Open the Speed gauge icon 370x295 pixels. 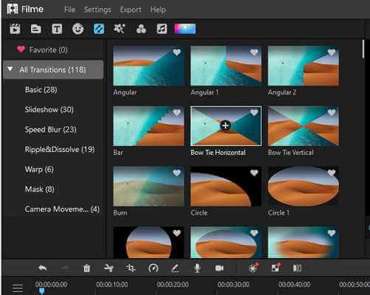[153, 268]
